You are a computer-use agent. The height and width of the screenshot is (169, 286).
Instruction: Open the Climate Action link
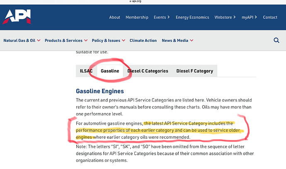(143, 41)
